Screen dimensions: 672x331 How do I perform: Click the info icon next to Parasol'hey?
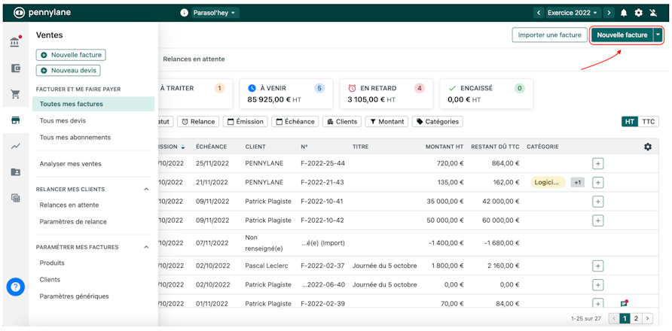coord(185,13)
